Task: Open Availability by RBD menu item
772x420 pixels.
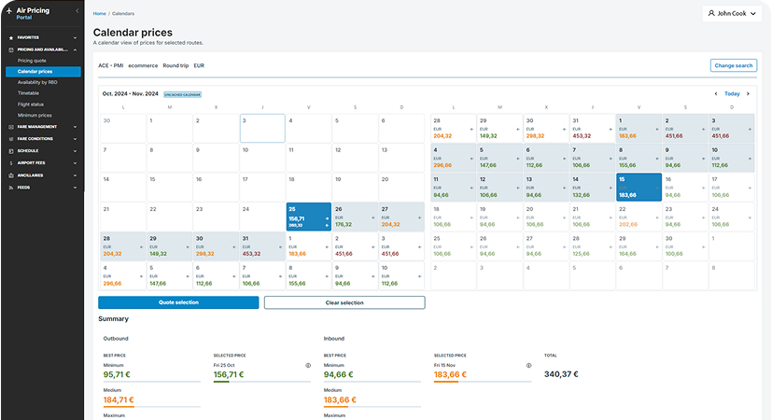Action: click(x=37, y=82)
